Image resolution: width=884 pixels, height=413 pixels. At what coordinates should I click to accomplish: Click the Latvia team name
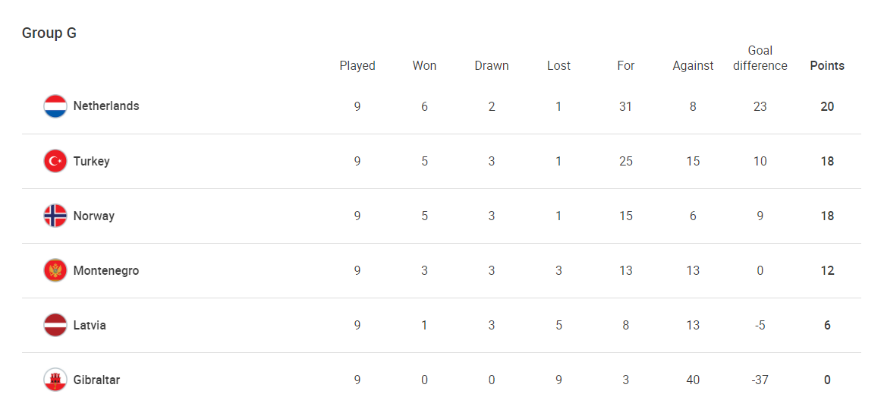90,325
